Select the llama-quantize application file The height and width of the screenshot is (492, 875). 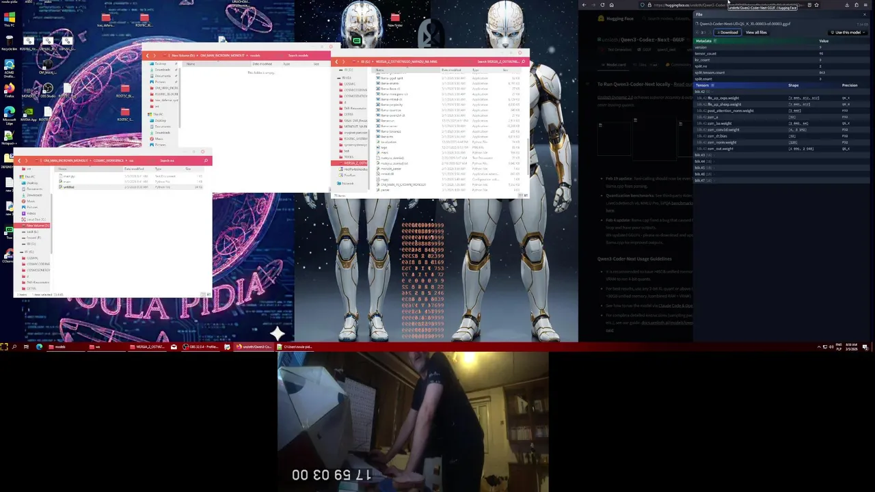(x=387, y=110)
